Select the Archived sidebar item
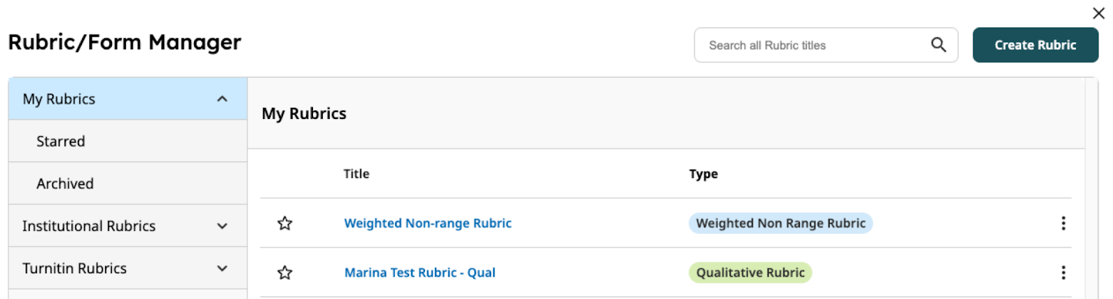The image size is (1113, 299). 128,184
